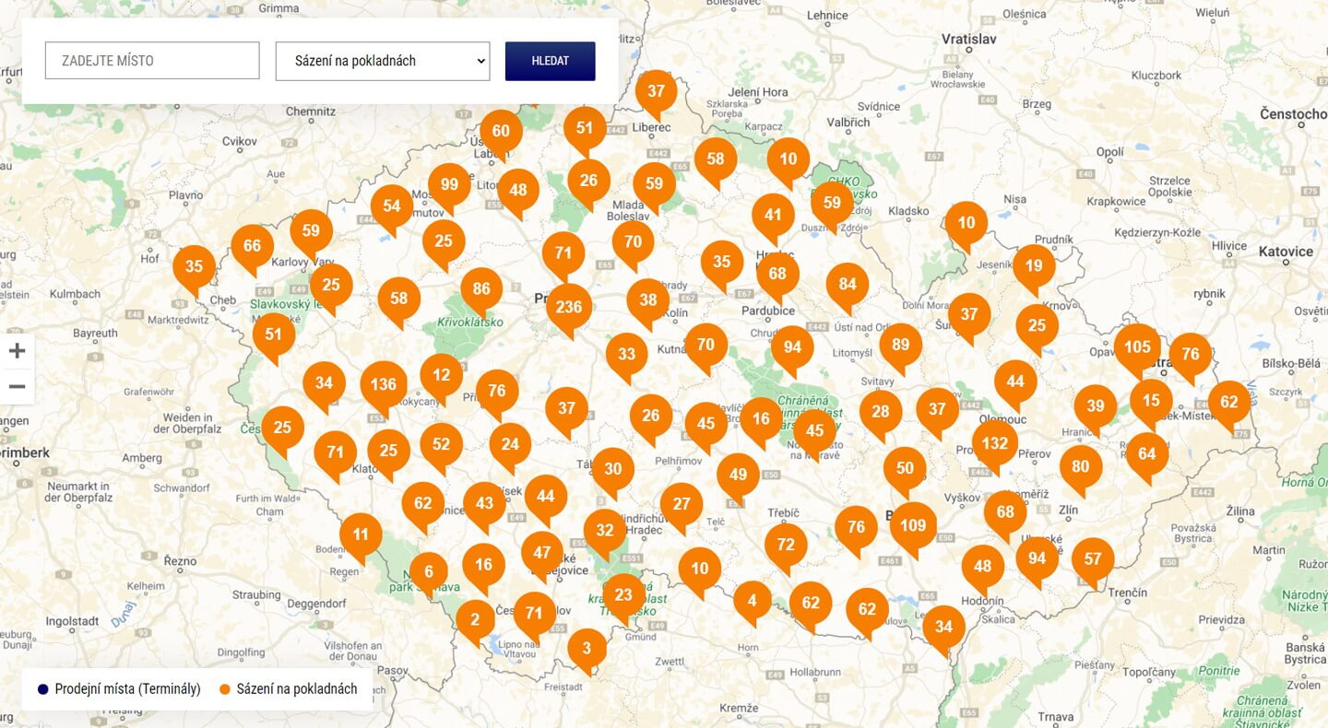This screenshot has width=1328, height=728.
Task: Click the 15 cluster marker
Action: click(1151, 400)
